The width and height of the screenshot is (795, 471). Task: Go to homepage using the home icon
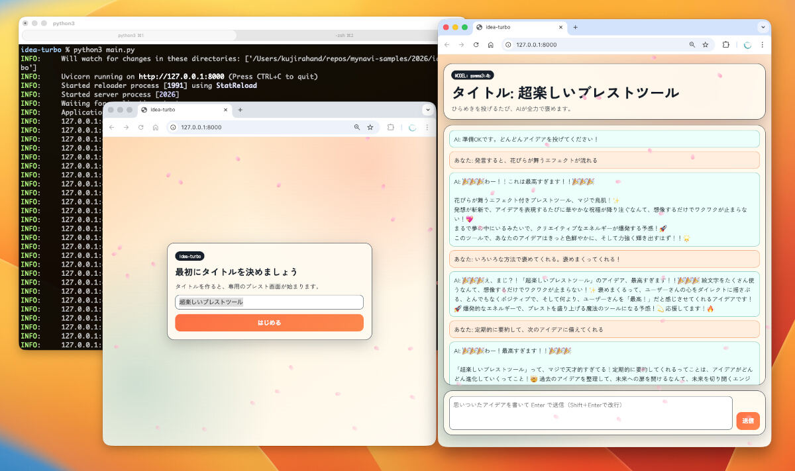click(490, 45)
